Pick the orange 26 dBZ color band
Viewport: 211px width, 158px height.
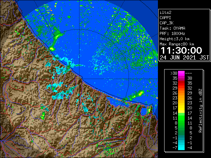point(181,93)
